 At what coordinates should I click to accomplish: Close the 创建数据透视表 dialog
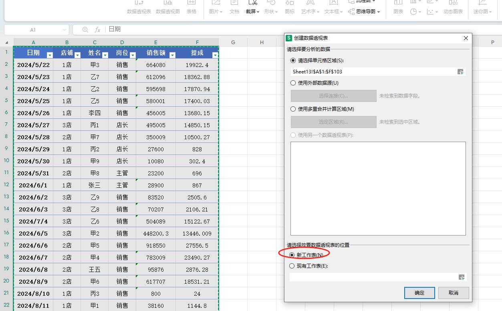466,38
